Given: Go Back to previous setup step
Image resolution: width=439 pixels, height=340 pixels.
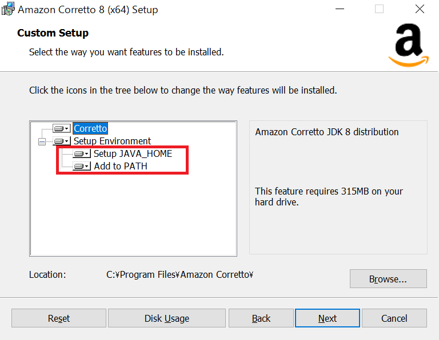Looking at the screenshot, I should 261,318.
